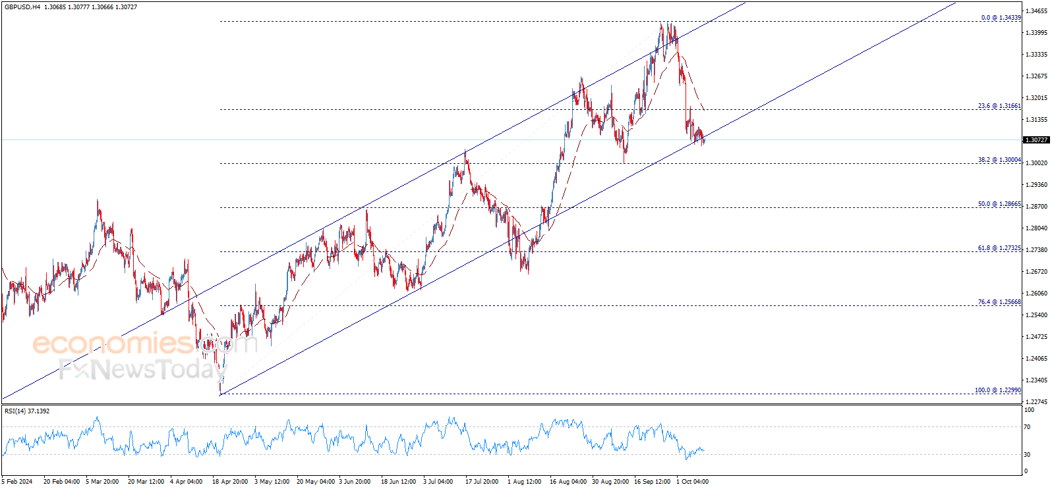
Task: Click the RSI(14) 37.1392 indicator label
Action: click(27, 411)
